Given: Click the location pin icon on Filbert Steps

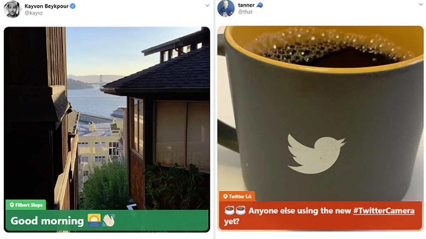Looking at the screenshot, I should (12, 205).
